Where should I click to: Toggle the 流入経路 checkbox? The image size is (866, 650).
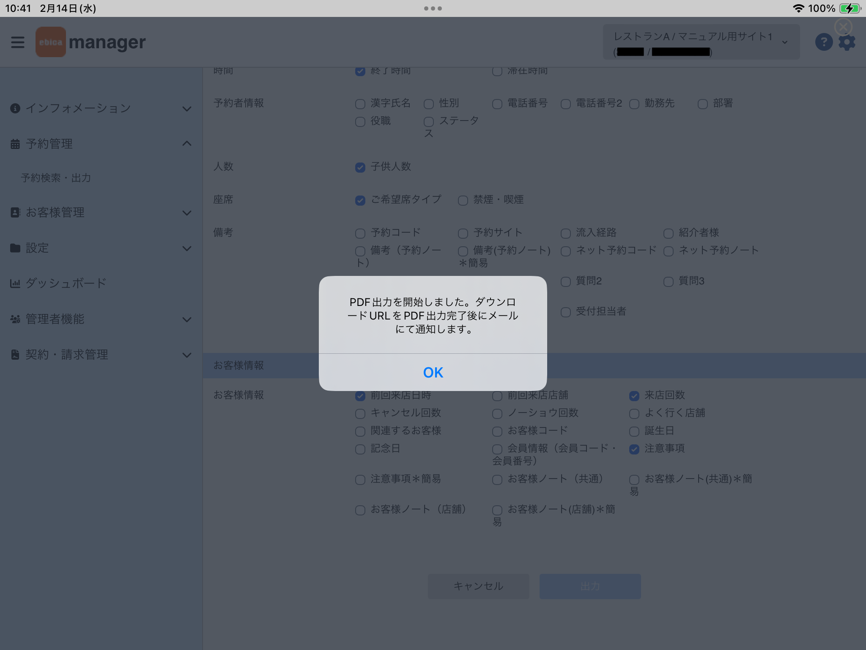click(x=566, y=234)
